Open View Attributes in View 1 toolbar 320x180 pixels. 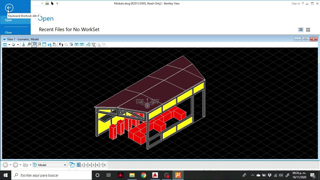click(5, 45)
